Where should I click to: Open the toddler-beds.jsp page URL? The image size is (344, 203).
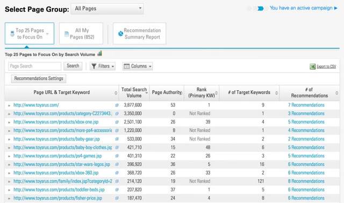(x=59, y=190)
